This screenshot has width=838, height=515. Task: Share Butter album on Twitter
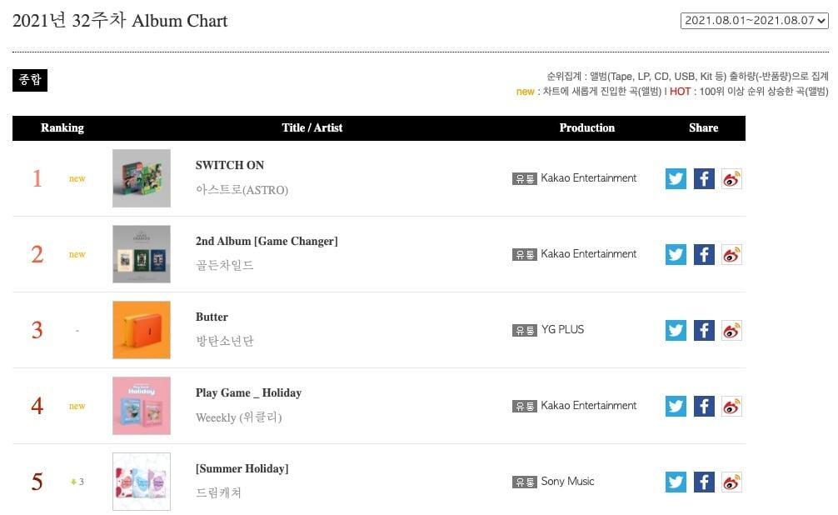click(x=676, y=330)
